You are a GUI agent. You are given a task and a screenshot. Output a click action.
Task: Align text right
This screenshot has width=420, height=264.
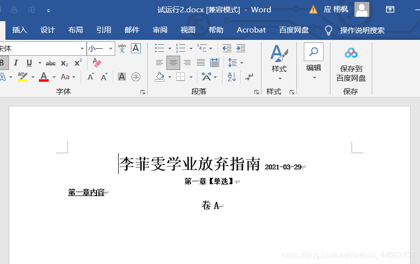(x=187, y=63)
